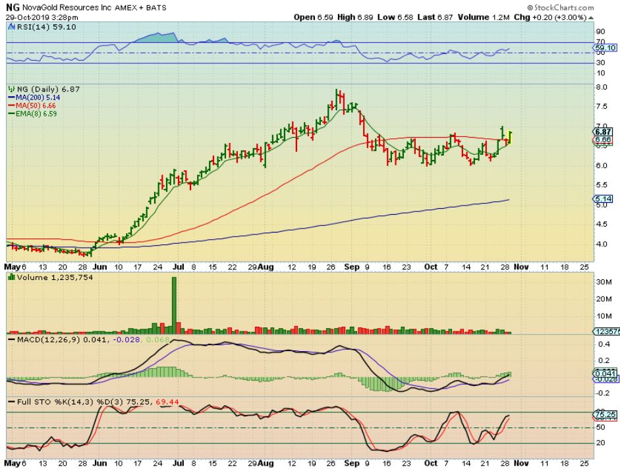Click the candlestick icon before NG (Daily)
This screenshot has height=471, width=620.
pyautogui.click(x=11, y=90)
